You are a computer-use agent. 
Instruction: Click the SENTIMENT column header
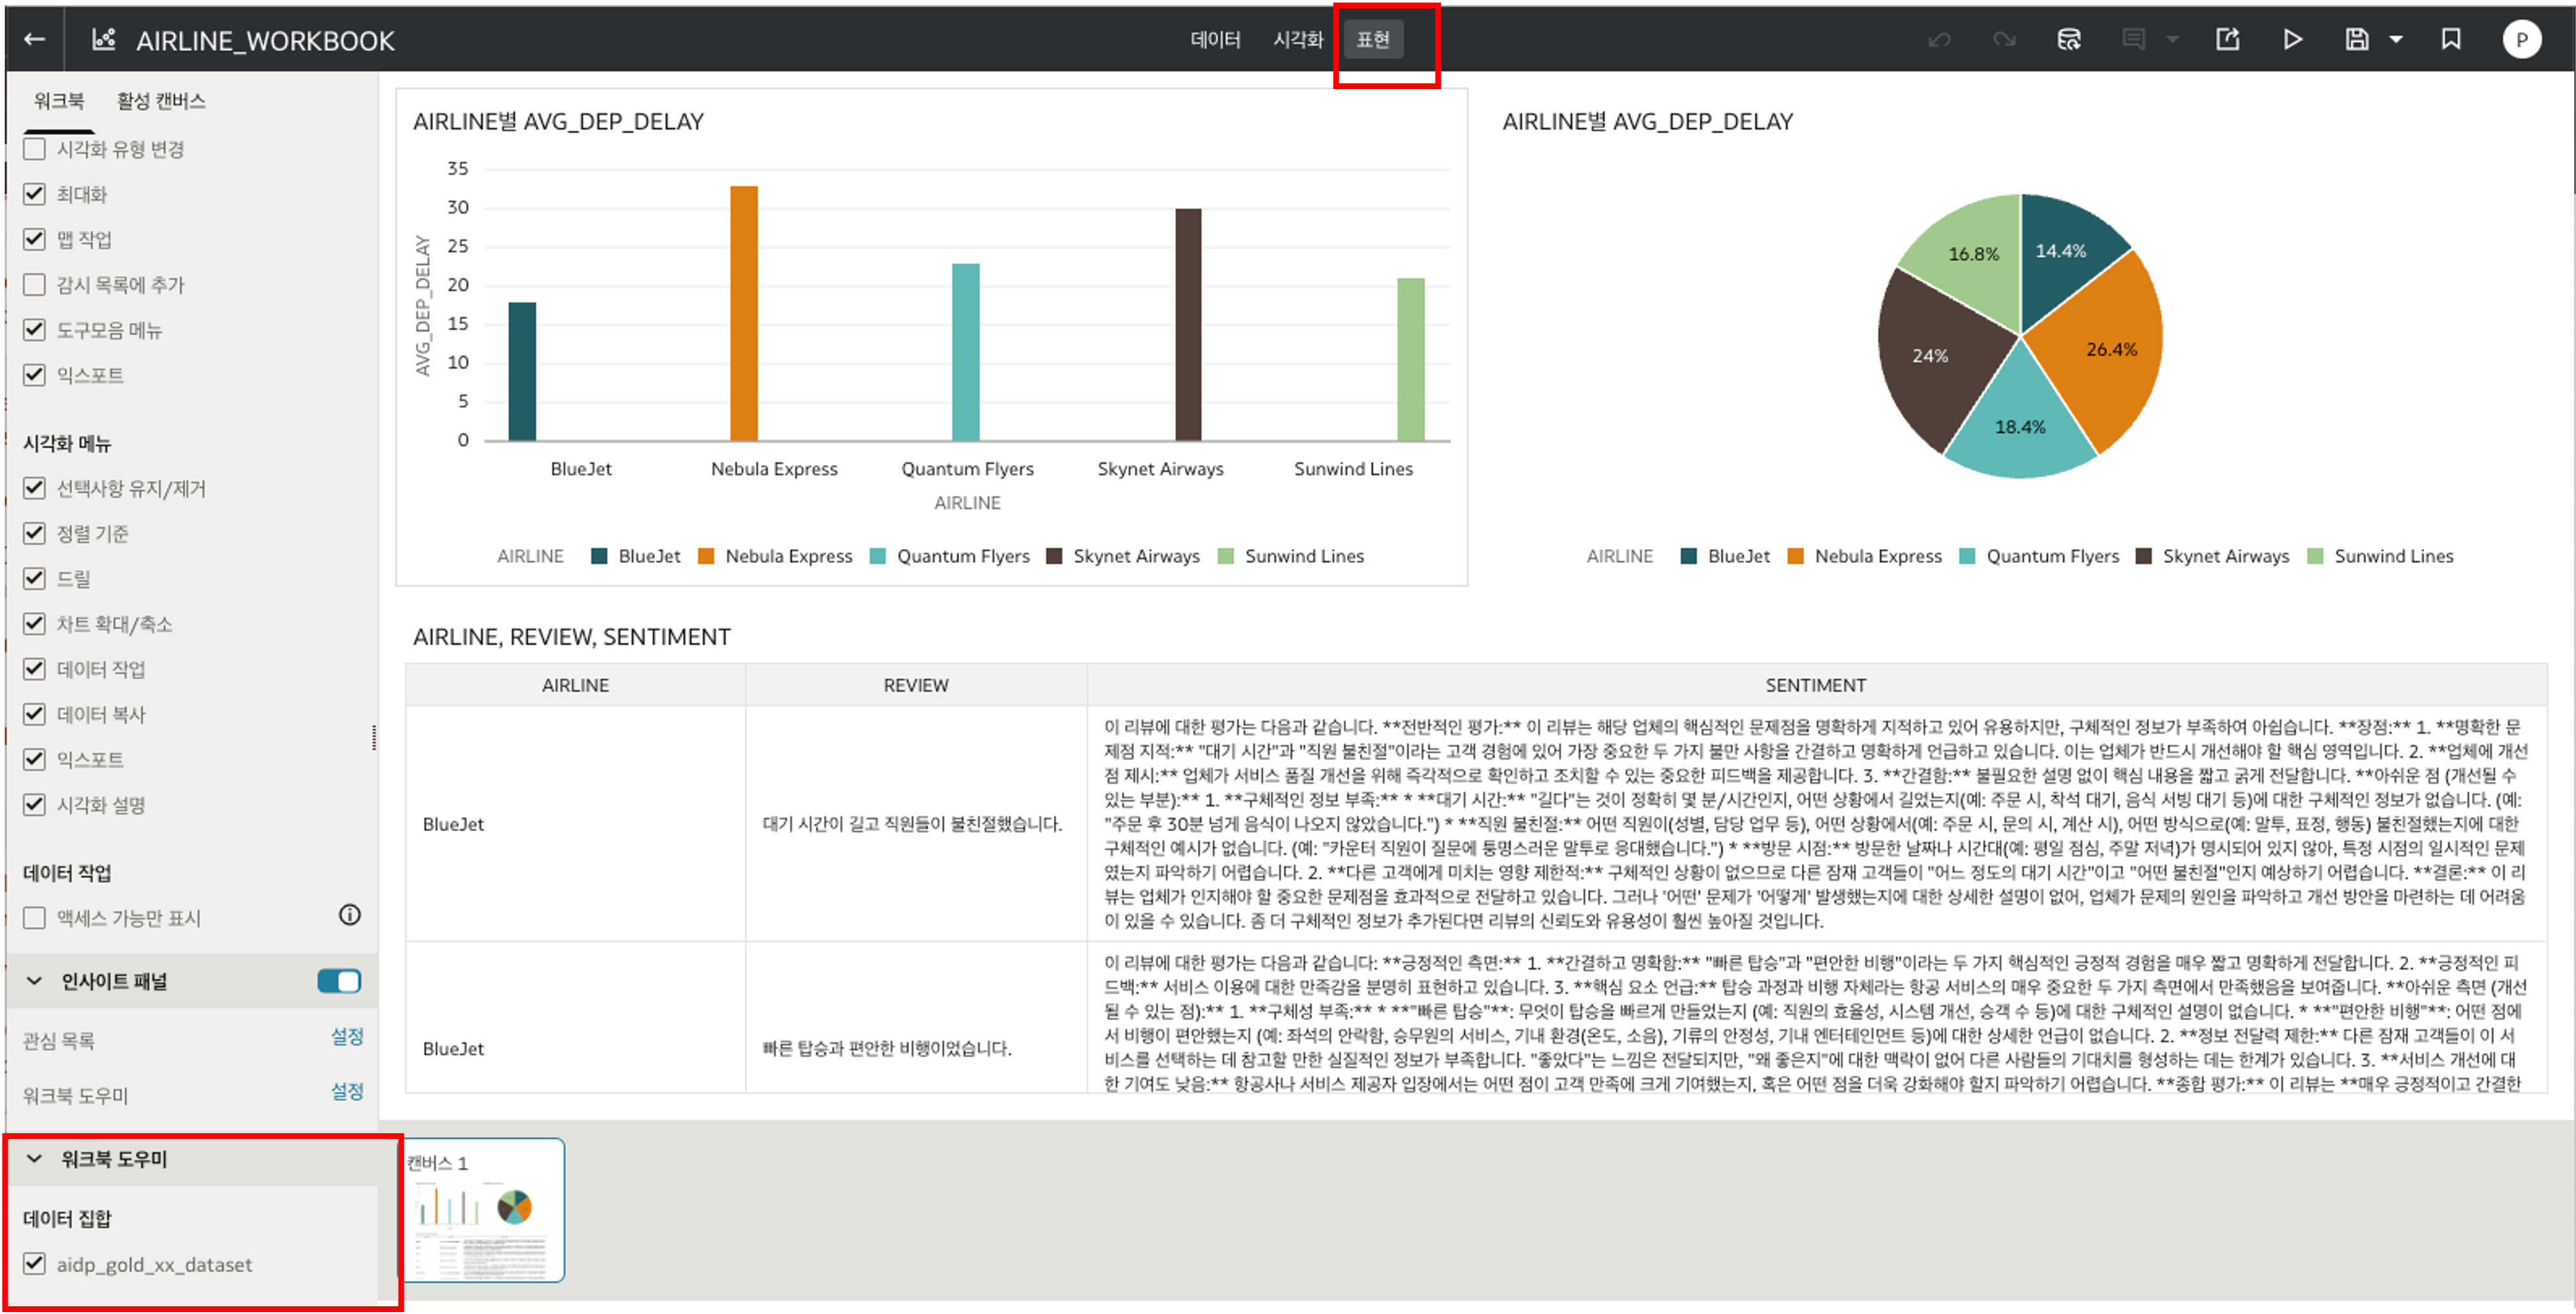(1816, 686)
